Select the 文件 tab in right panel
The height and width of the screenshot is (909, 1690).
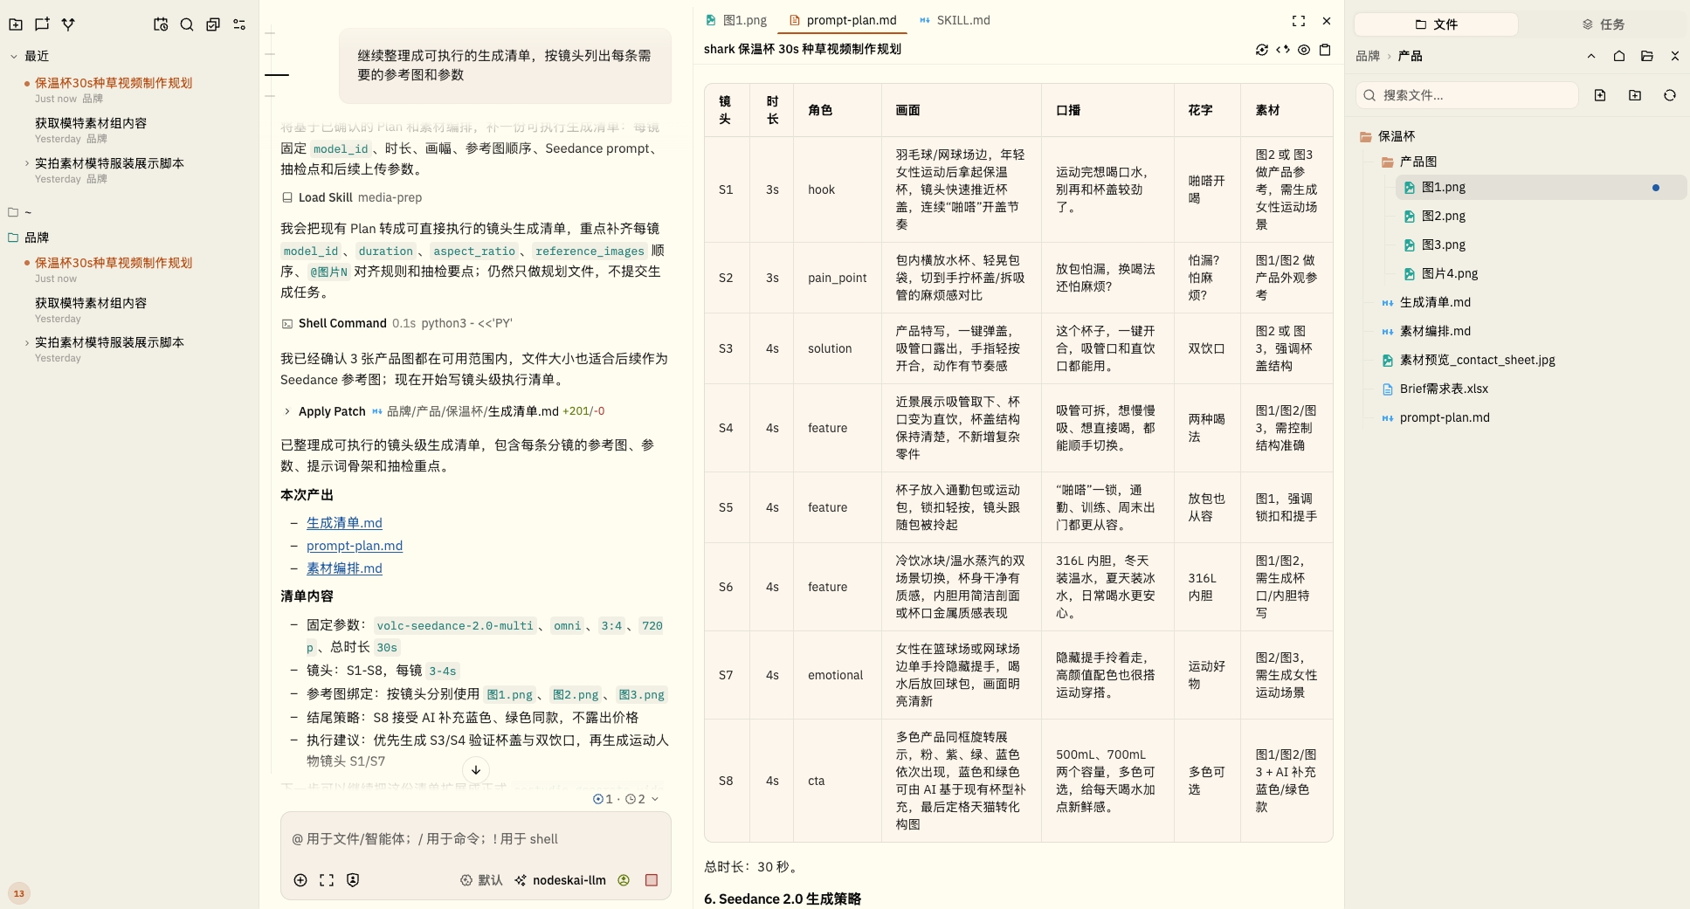(1437, 24)
